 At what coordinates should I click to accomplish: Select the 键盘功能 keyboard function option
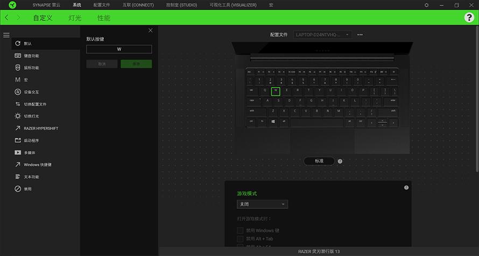pos(46,56)
